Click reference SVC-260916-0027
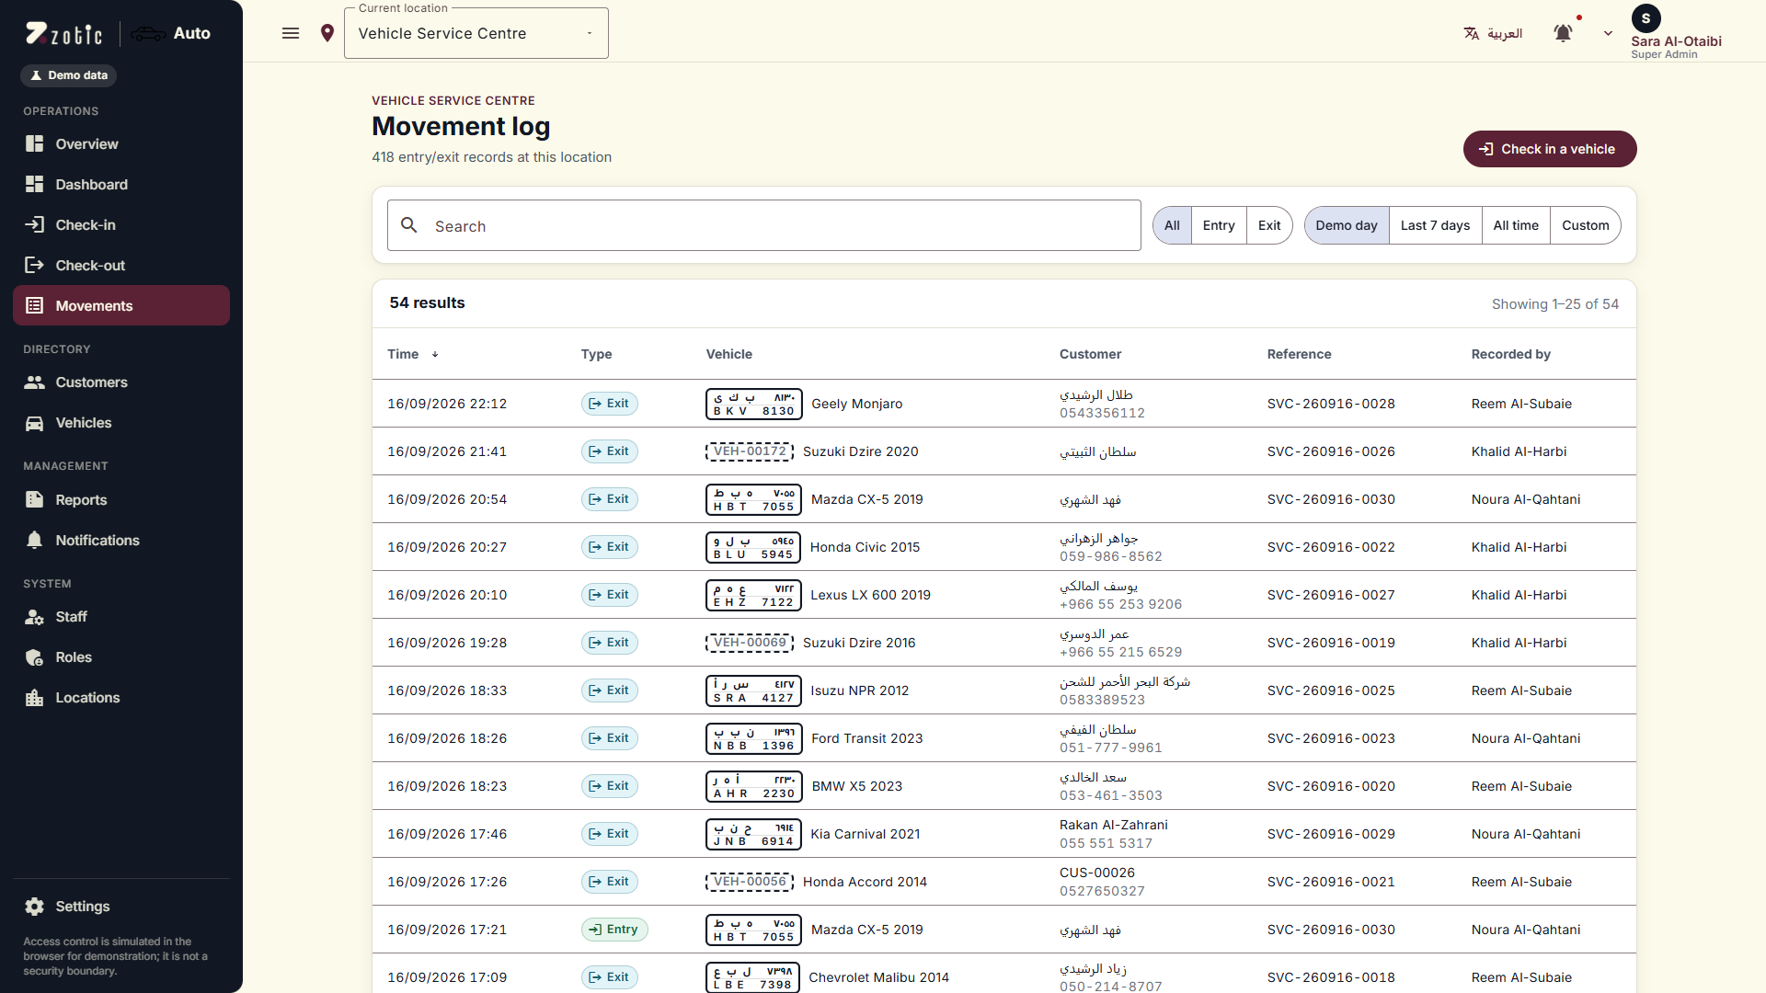 pyautogui.click(x=1331, y=595)
